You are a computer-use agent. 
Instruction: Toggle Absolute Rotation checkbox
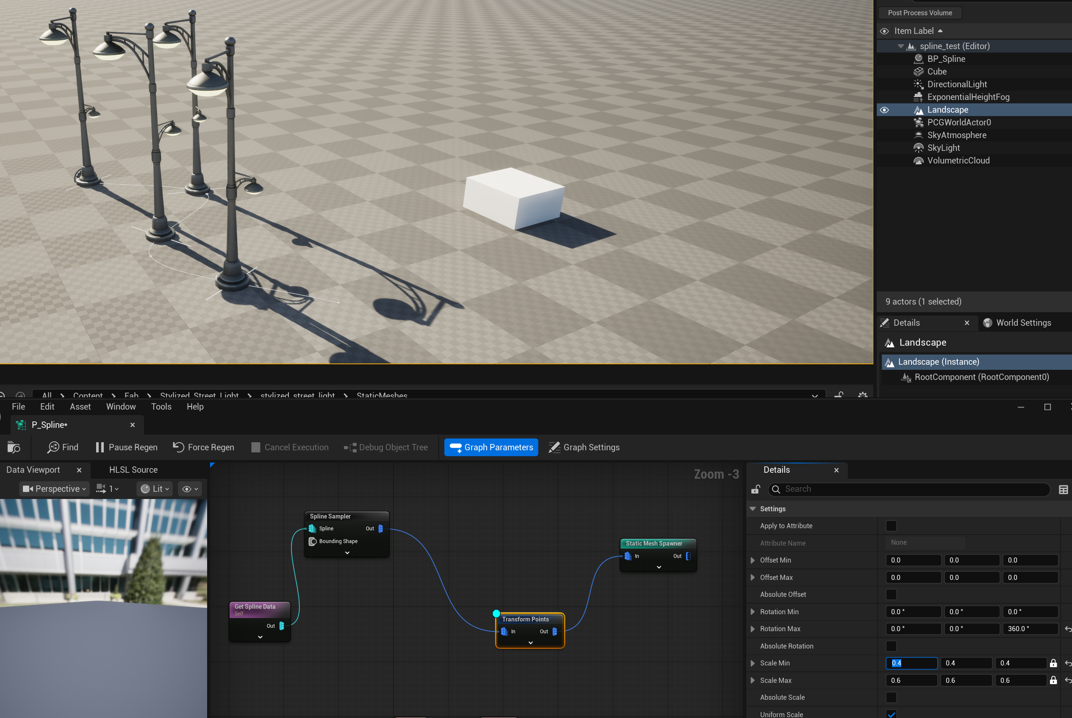(891, 646)
